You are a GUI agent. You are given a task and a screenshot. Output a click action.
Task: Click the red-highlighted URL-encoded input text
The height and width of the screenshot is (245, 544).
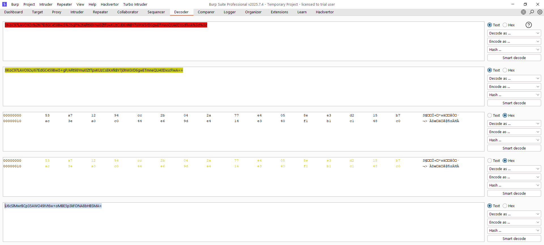106,25
